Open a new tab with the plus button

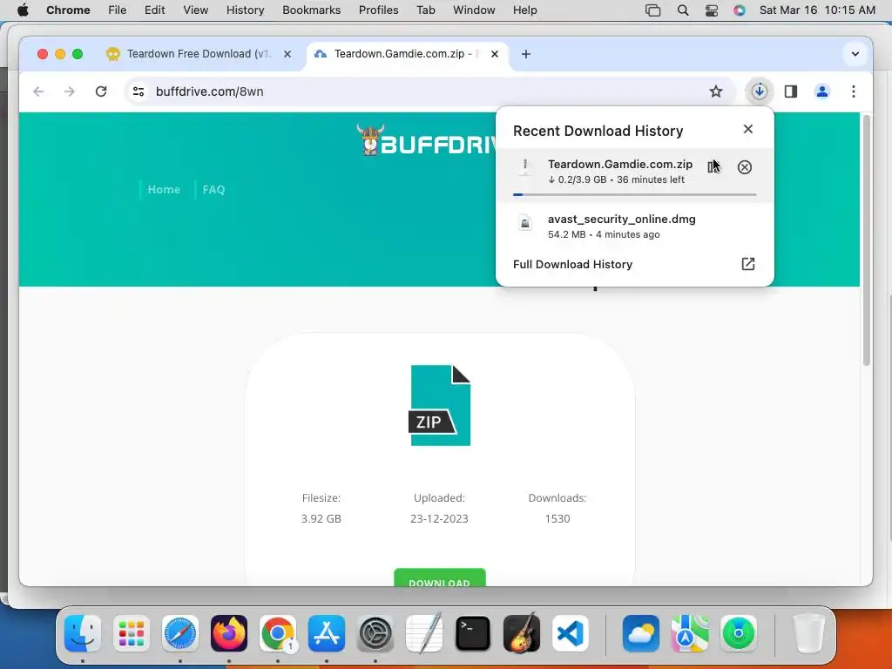pos(525,54)
